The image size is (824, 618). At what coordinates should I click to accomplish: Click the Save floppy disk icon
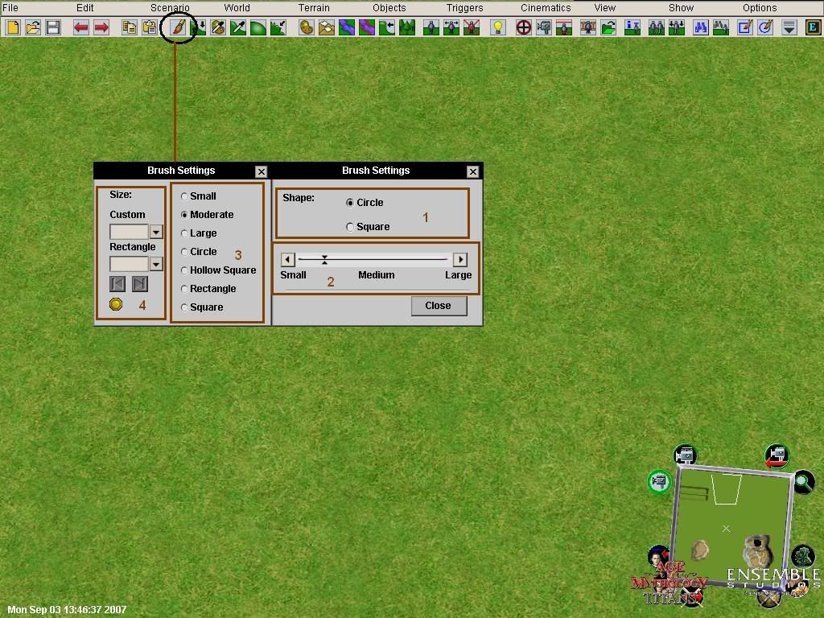tap(52, 27)
